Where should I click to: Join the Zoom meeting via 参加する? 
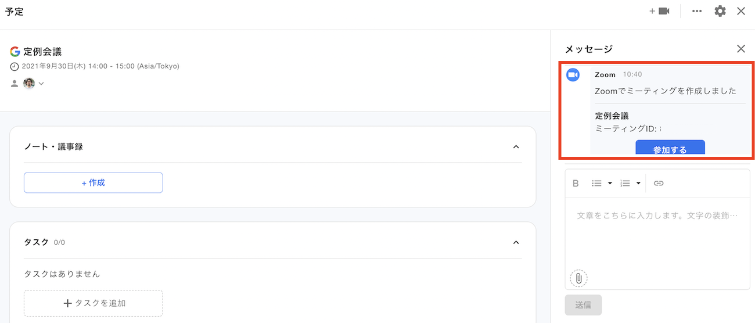pos(670,149)
